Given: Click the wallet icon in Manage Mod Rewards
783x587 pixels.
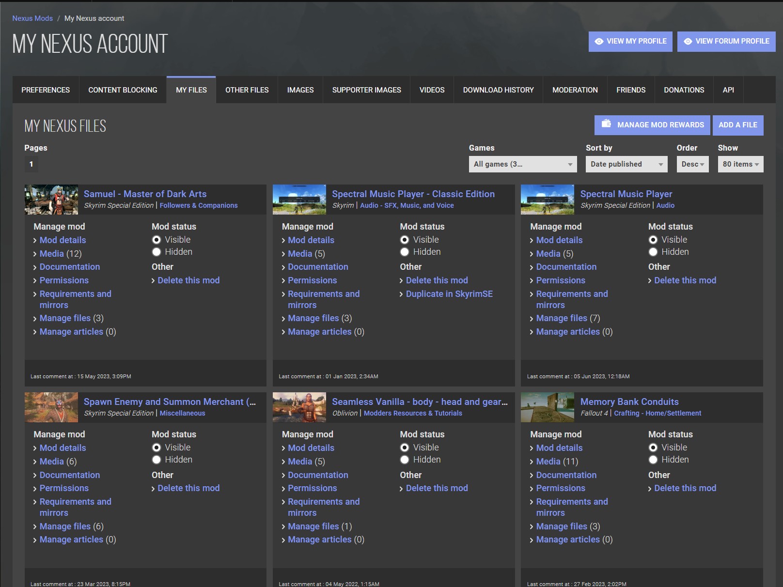Looking at the screenshot, I should [606, 124].
